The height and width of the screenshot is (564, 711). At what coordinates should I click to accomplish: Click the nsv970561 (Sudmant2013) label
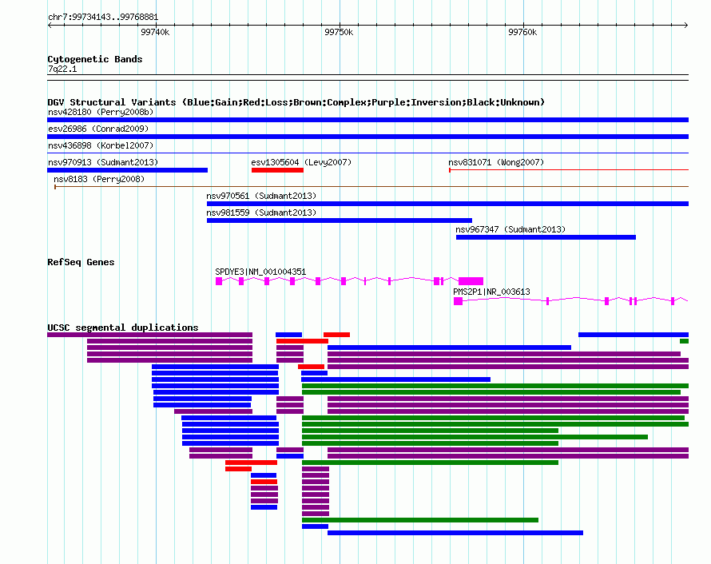pos(261,196)
